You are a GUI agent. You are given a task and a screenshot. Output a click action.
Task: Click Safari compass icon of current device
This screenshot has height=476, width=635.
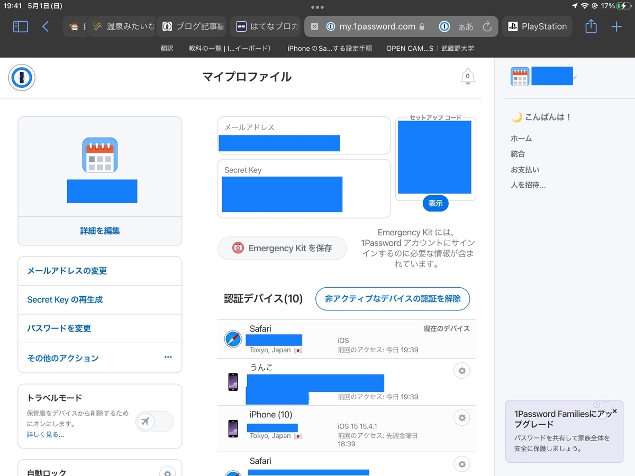[233, 339]
